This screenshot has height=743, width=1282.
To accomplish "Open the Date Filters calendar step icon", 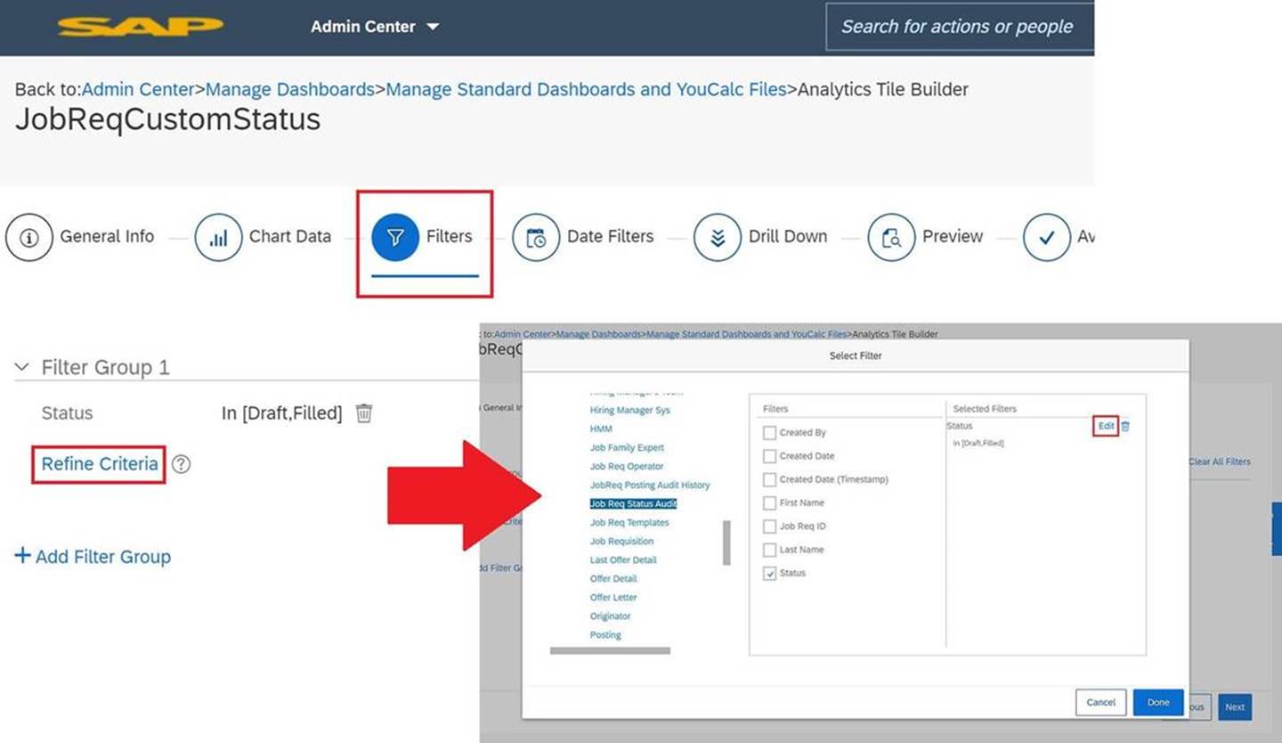I will pos(536,238).
